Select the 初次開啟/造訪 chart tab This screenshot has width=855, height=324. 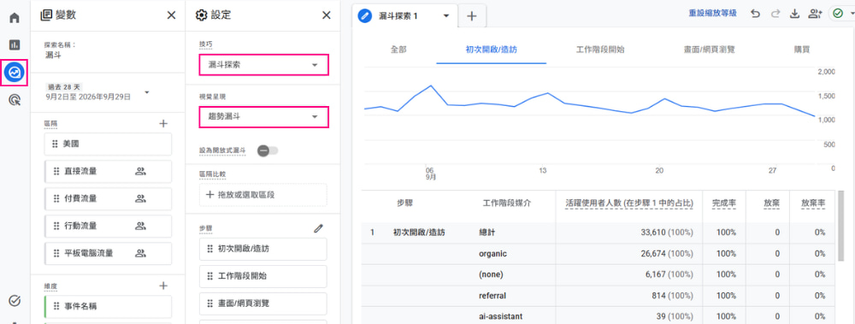[x=492, y=49]
